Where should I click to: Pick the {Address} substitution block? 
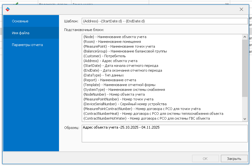(110, 61)
